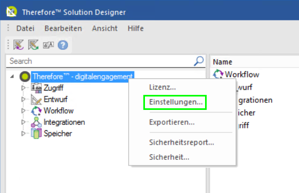Choose Einstellungen from the context menu
Image resolution: width=299 pixels, height=193 pixels.
(176, 102)
